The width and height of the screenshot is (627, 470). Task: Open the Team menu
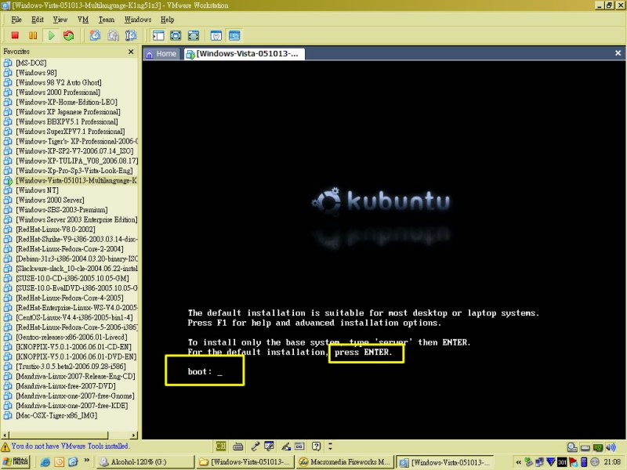[x=107, y=19]
